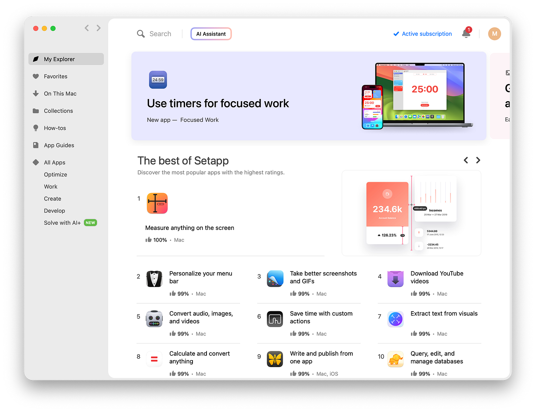
Task: Open Collections in the sidebar
Action: click(x=58, y=111)
